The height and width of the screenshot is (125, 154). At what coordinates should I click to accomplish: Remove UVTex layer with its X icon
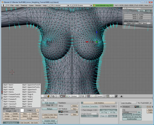pyautogui.click(x=77, y=112)
